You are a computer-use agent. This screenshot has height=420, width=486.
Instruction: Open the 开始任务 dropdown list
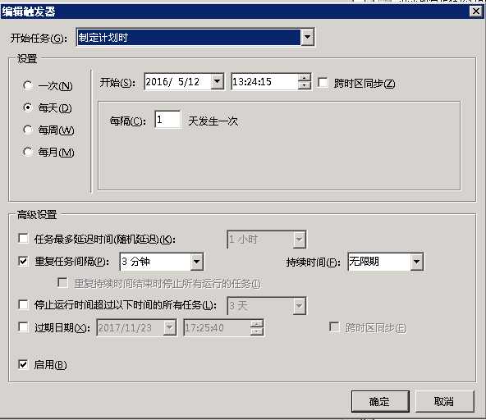pos(308,37)
